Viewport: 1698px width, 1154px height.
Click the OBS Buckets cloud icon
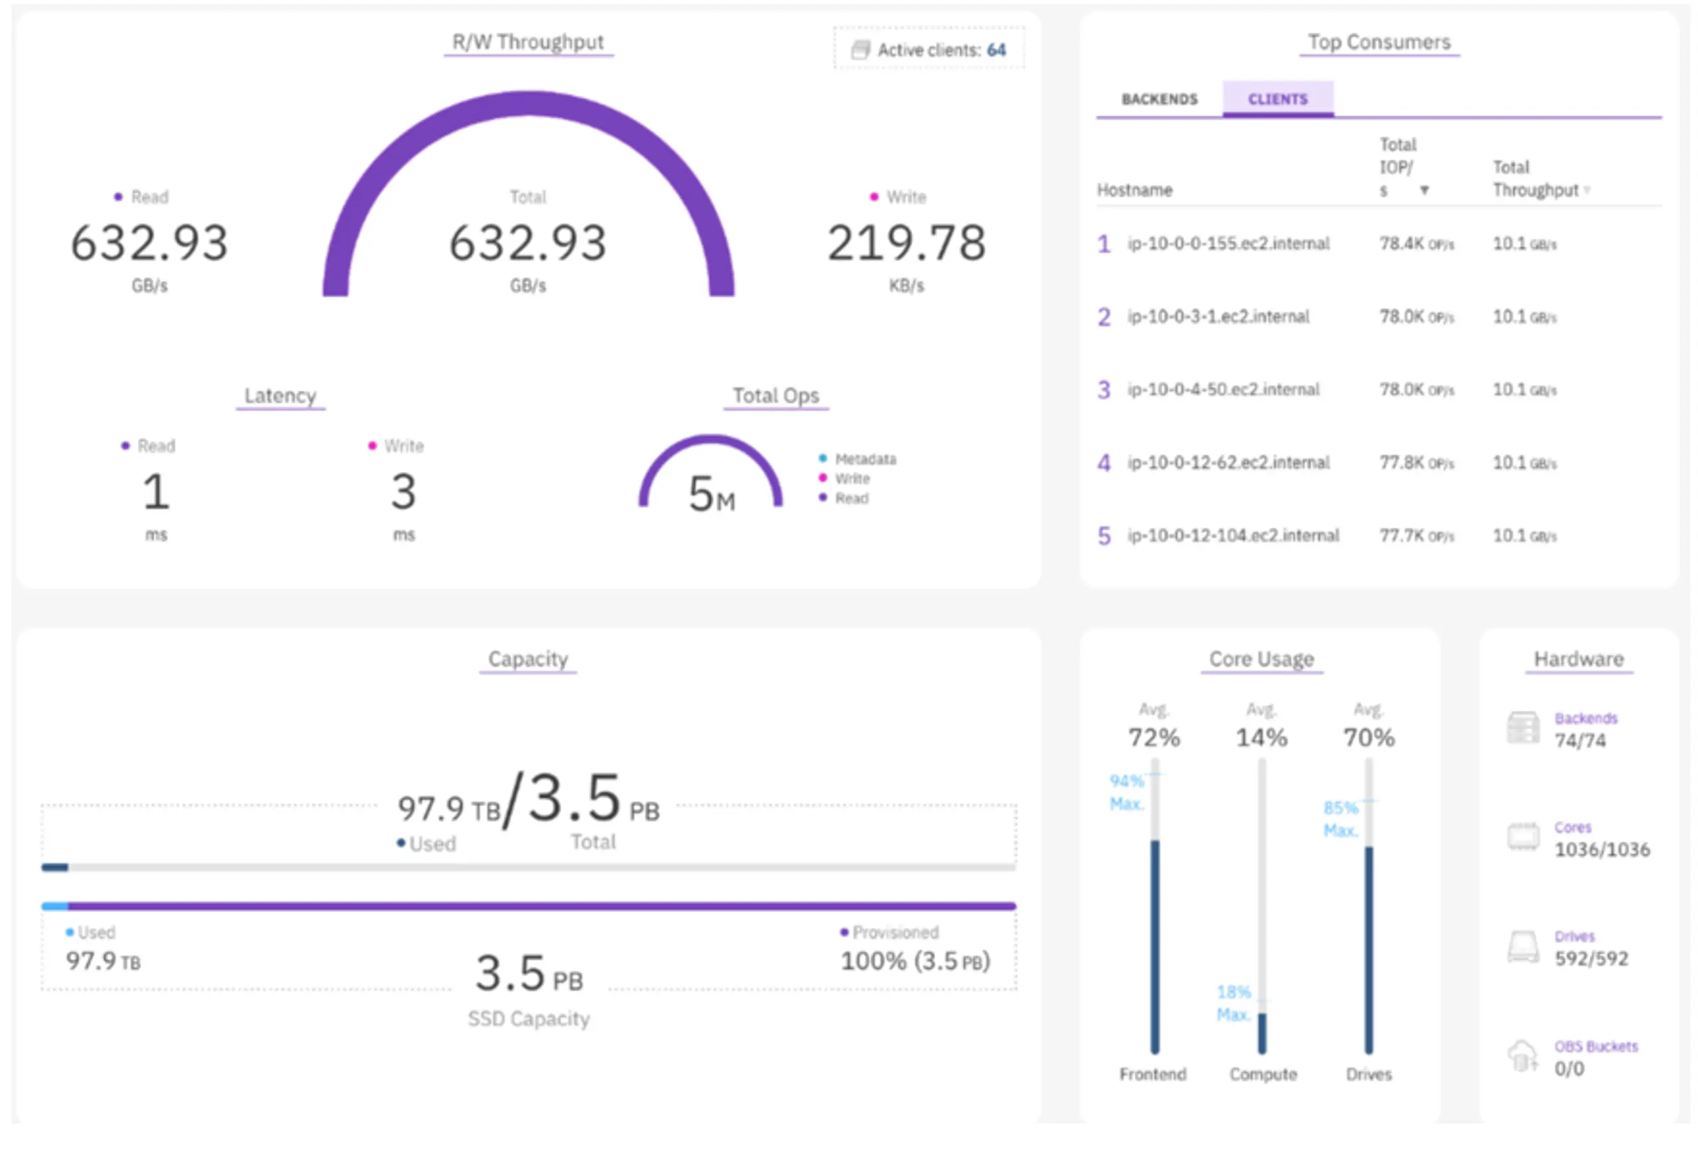pos(1524,1056)
